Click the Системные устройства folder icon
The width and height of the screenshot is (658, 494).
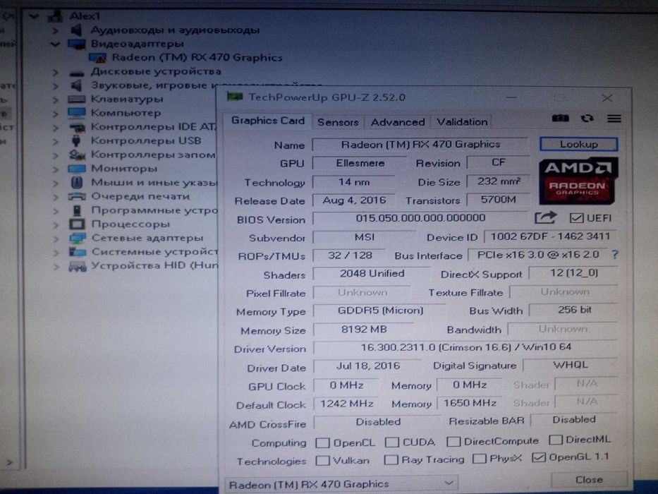(77, 252)
